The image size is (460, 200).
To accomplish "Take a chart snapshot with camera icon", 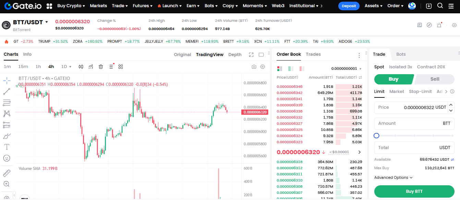I will click(254, 67).
